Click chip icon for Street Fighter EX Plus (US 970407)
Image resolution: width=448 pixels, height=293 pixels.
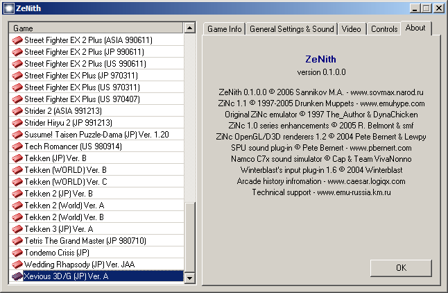[17, 99]
